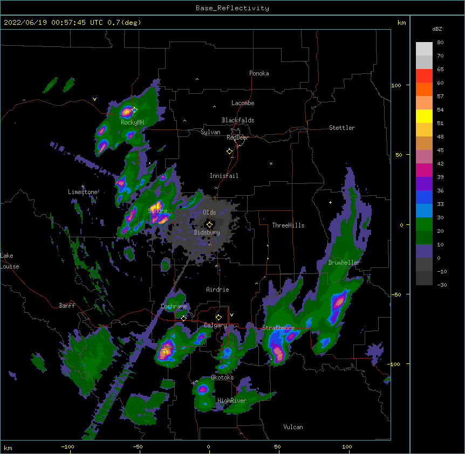The height and width of the screenshot is (454, 465).
Task: Click the yellow marker south of RedDeer
Action: (x=229, y=152)
